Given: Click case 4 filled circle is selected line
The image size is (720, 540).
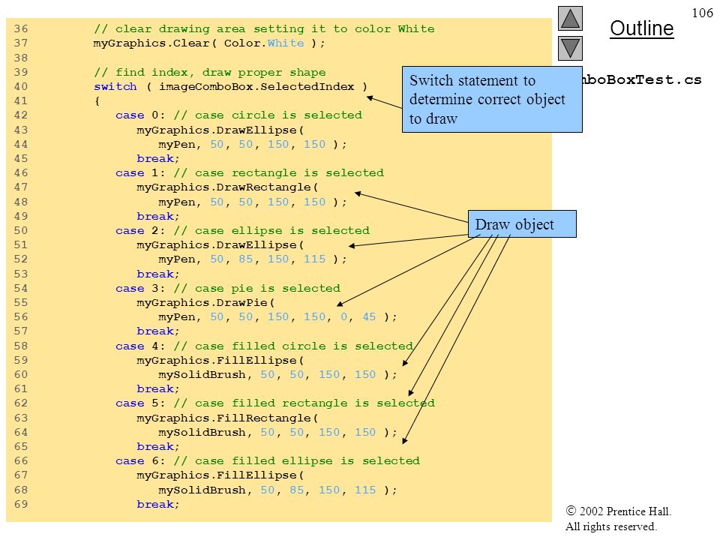Looking at the screenshot, I should point(264,346).
